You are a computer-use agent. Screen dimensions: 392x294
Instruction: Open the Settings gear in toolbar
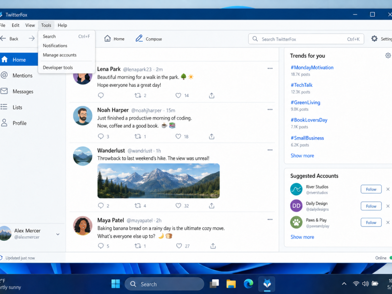[x=374, y=39]
